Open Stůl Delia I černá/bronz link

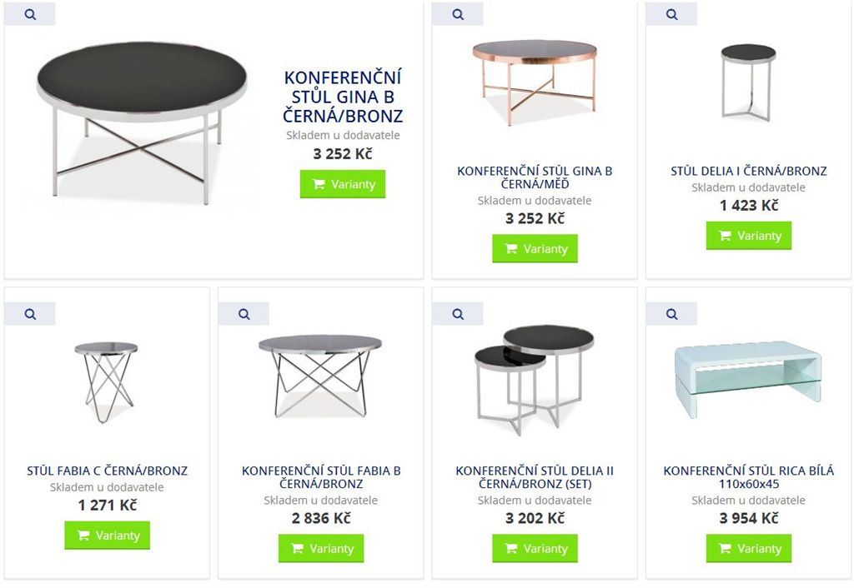[x=749, y=171]
